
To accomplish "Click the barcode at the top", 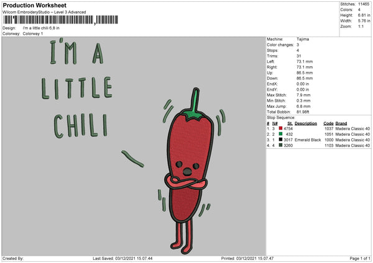I will 61,20.
